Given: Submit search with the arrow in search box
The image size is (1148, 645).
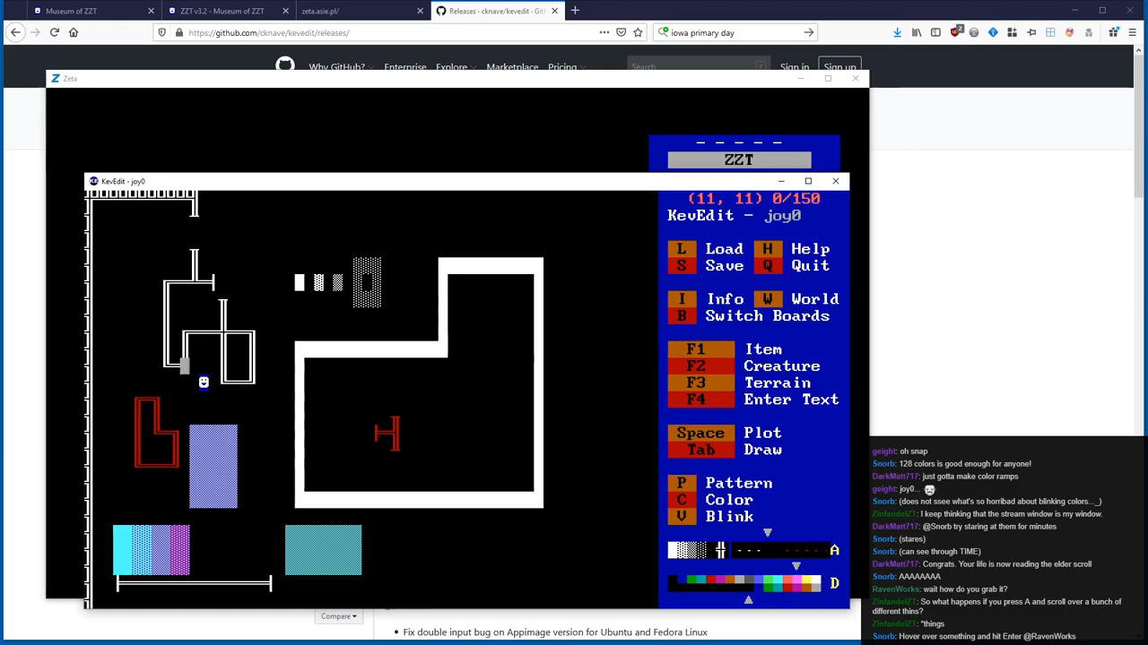Looking at the screenshot, I should pos(808,32).
